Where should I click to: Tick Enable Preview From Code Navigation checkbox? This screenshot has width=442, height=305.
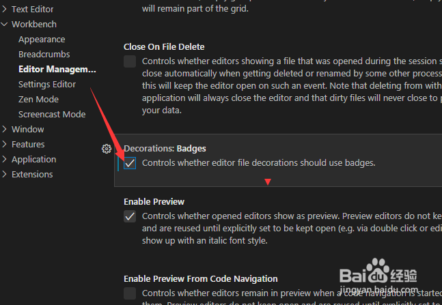coord(130,293)
